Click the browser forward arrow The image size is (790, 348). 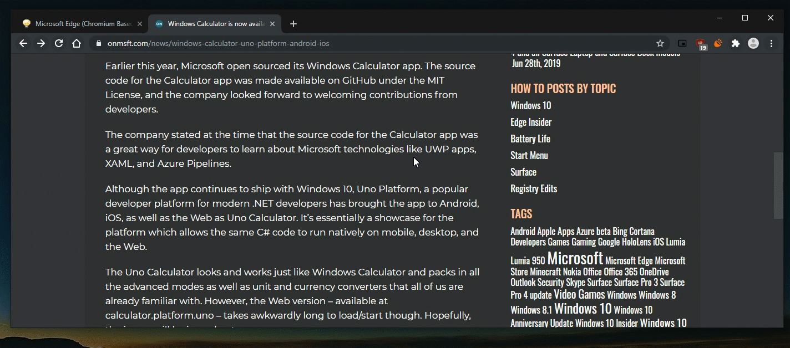(41, 43)
